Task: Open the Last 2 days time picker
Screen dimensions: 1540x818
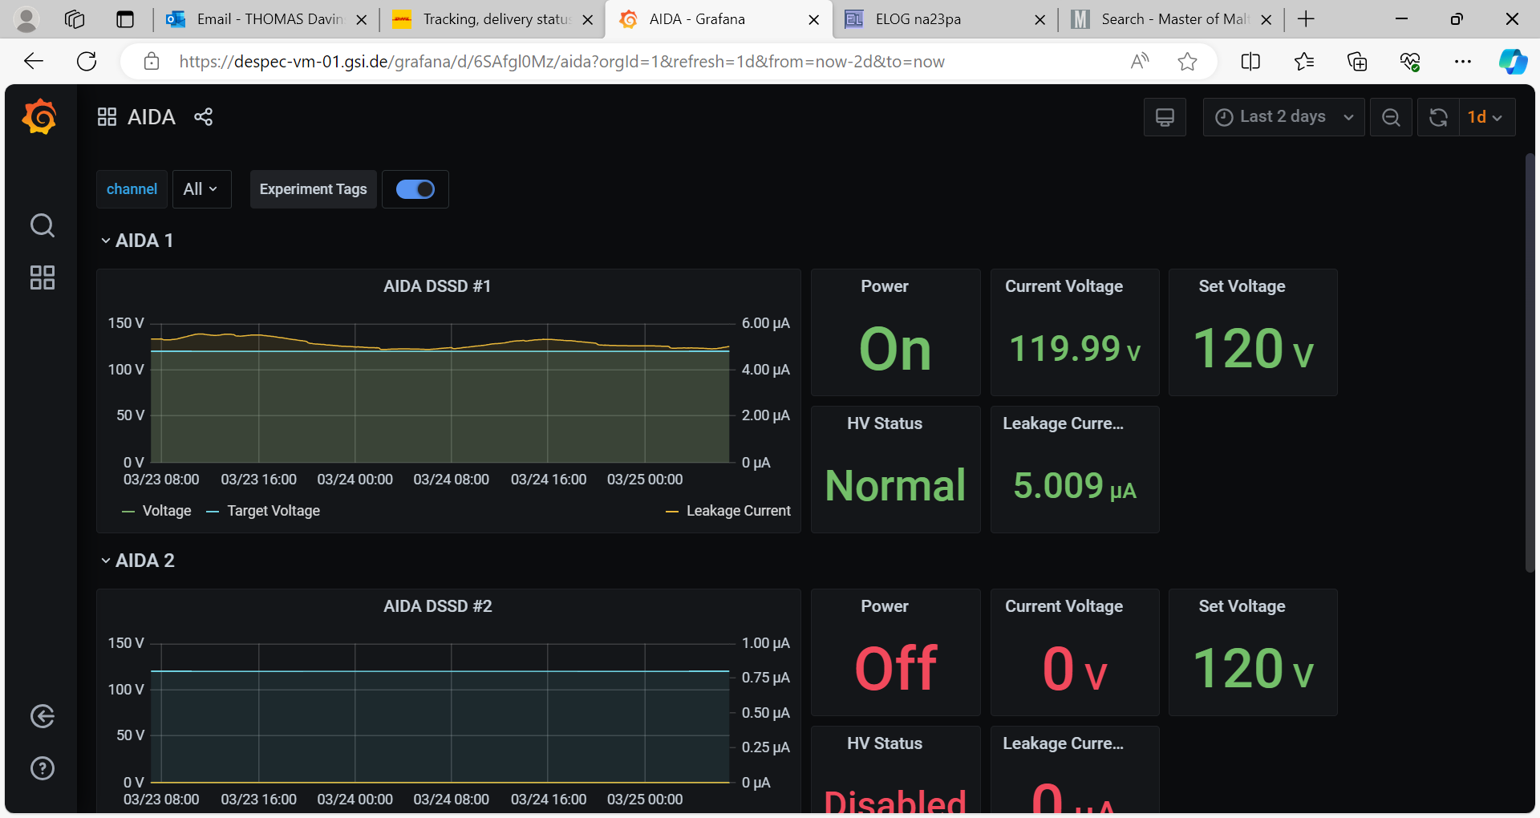Action: (x=1283, y=117)
